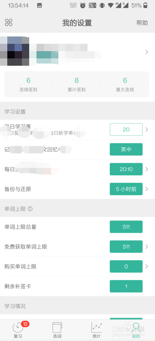This screenshot has height=341, width=155.
Task: Open chevron next to 免费获取单词上限
Action: pos(147,246)
